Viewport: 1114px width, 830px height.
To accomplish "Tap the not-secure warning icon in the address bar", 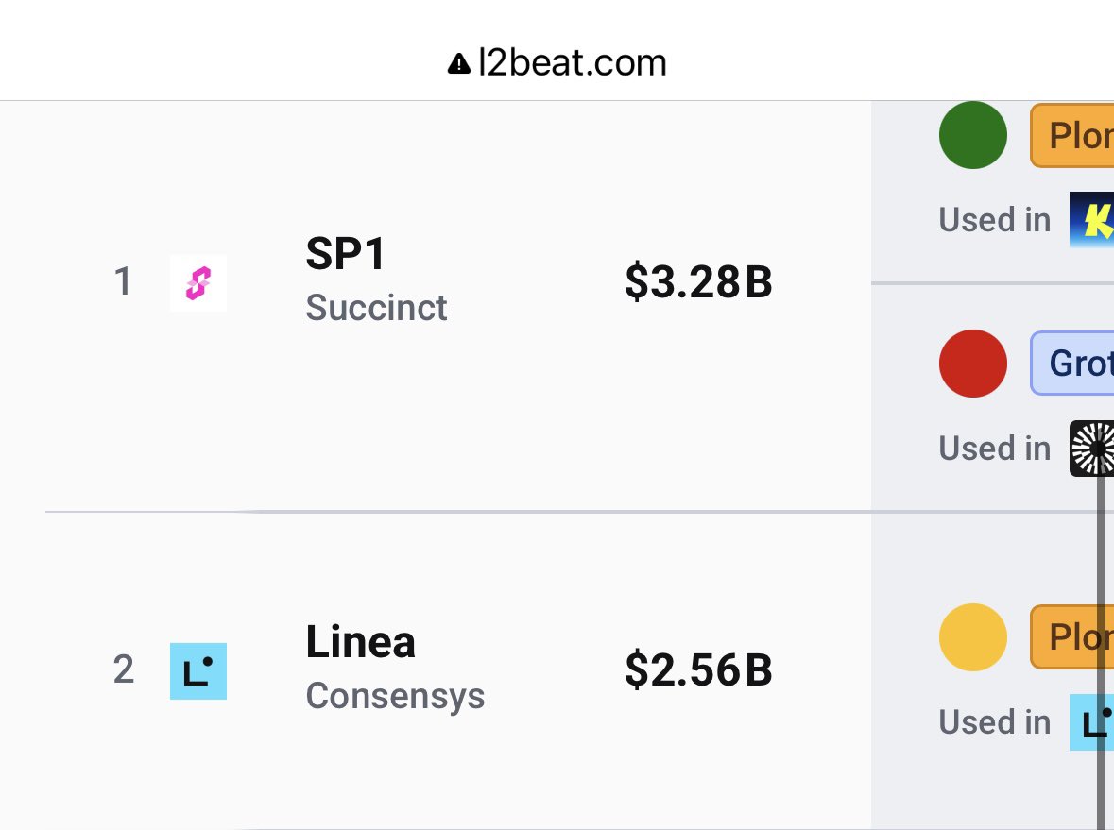I will click(x=459, y=64).
